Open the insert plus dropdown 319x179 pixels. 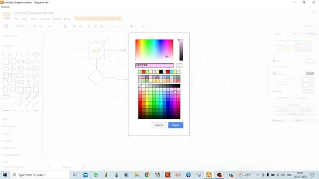133,26
